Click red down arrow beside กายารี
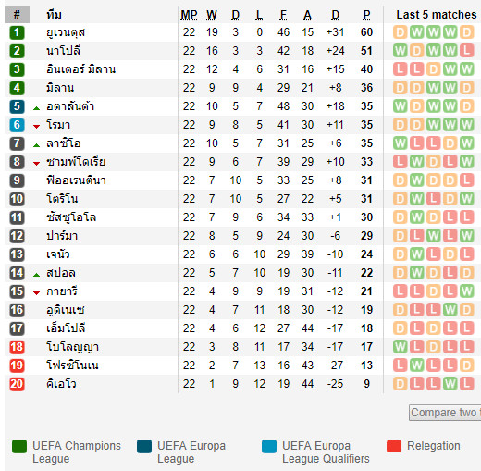Image resolution: width=481 pixels, height=471 pixels. click(37, 293)
